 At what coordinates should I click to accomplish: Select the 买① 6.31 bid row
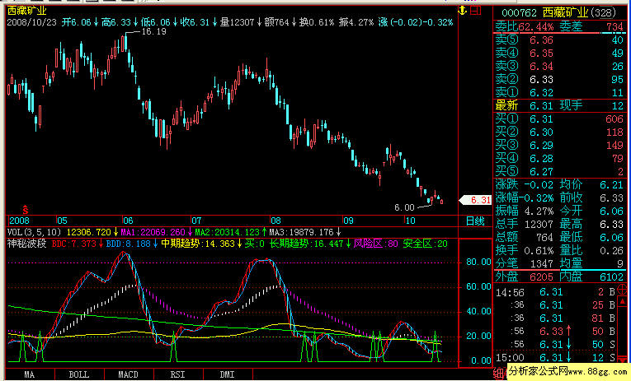[x=559, y=119]
